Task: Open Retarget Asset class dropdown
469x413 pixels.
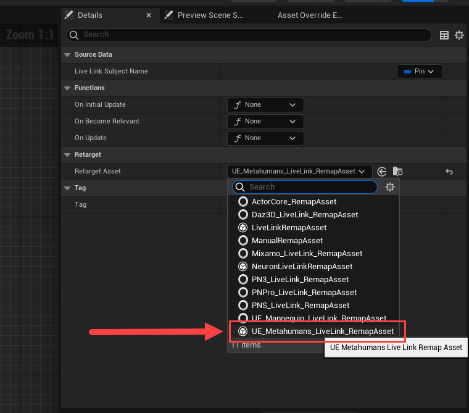Action: (x=300, y=172)
